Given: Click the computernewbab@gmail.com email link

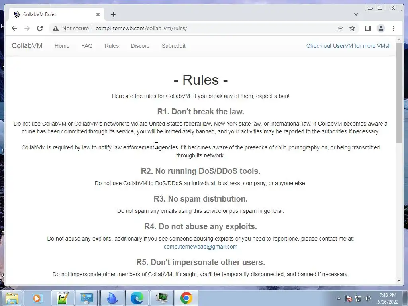Looking at the screenshot, I should tap(201, 247).
